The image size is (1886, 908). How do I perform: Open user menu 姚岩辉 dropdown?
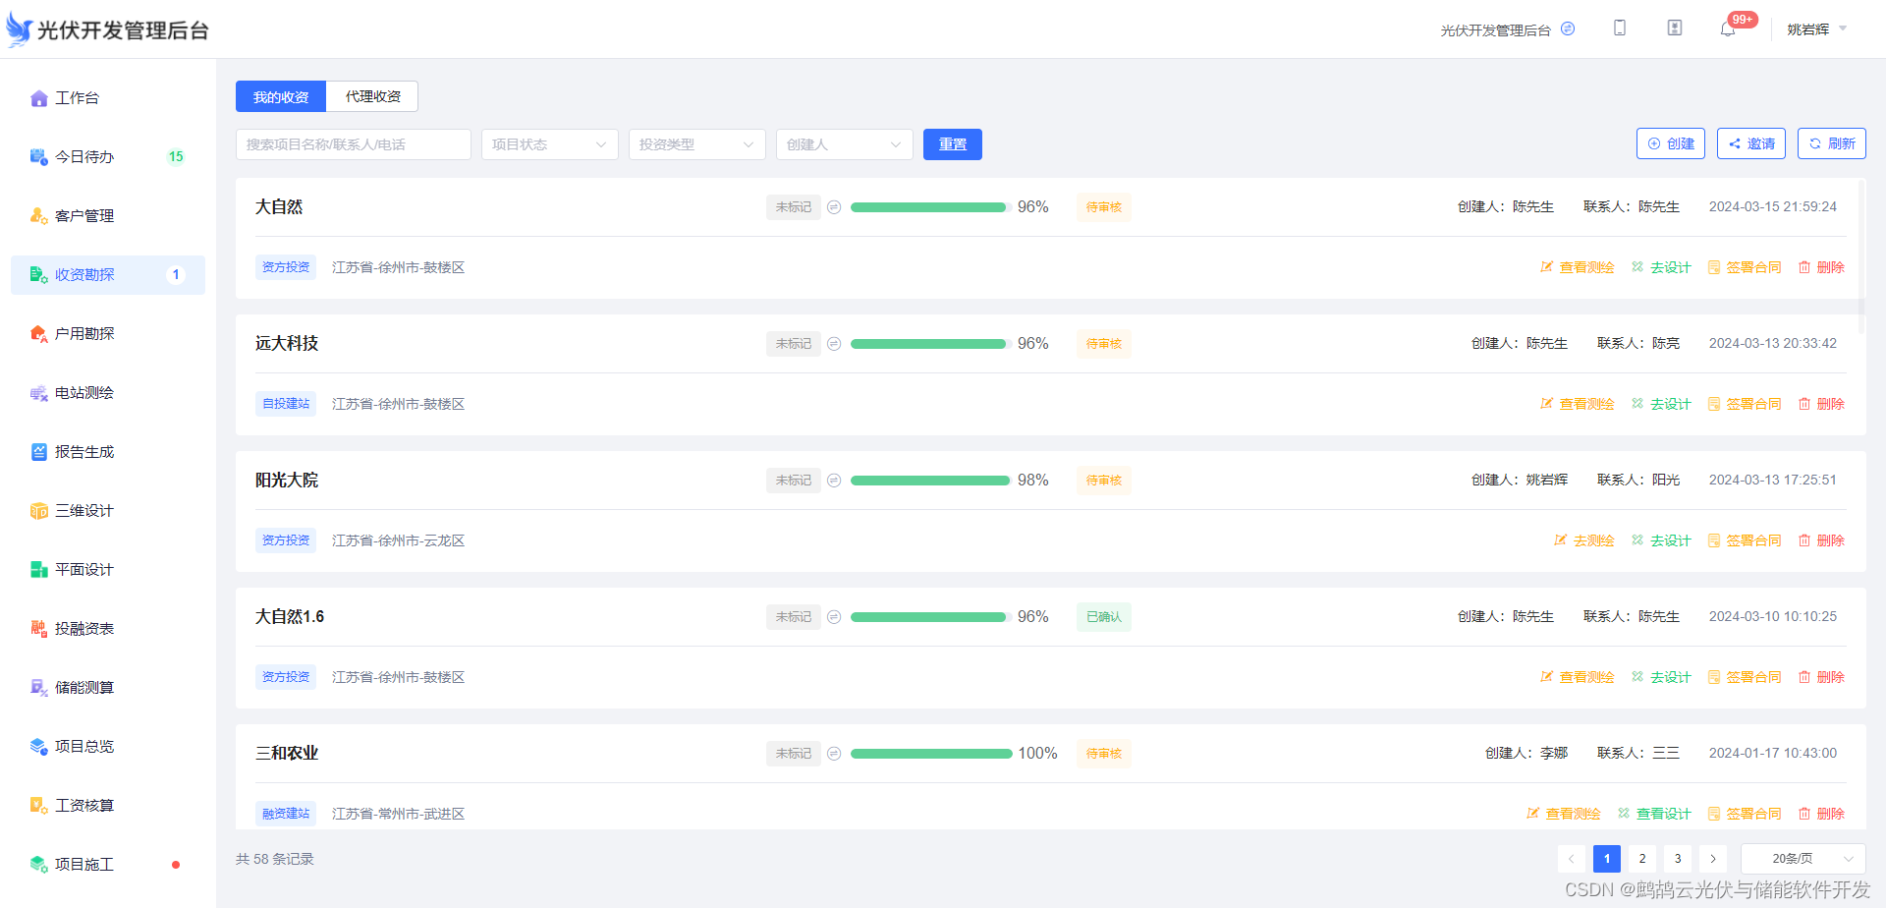(x=1817, y=29)
